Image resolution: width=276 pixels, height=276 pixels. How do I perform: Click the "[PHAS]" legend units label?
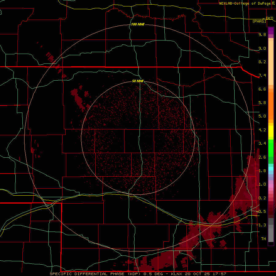click(x=259, y=21)
